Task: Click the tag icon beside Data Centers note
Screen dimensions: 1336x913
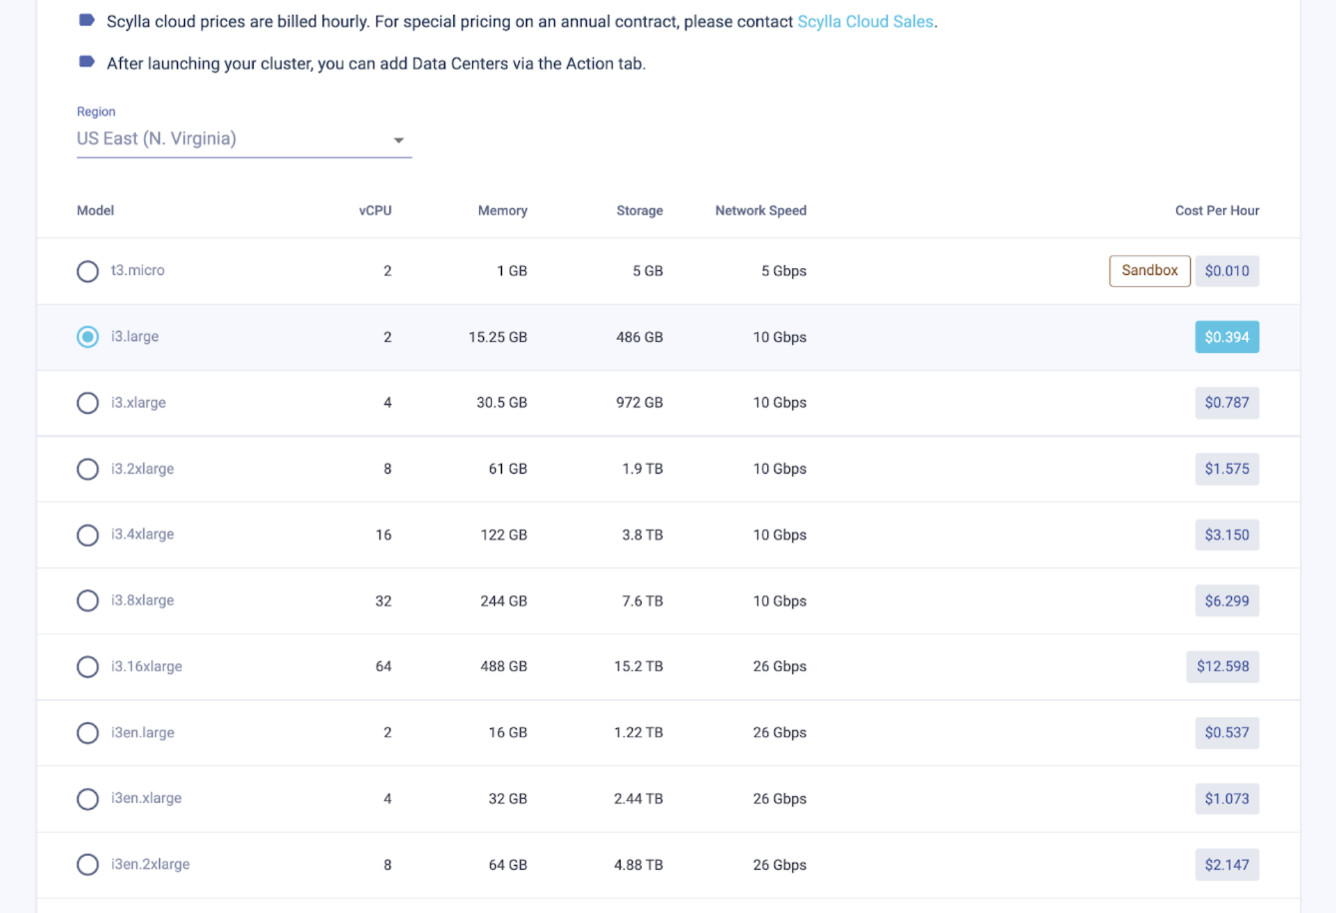Action: click(87, 62)
